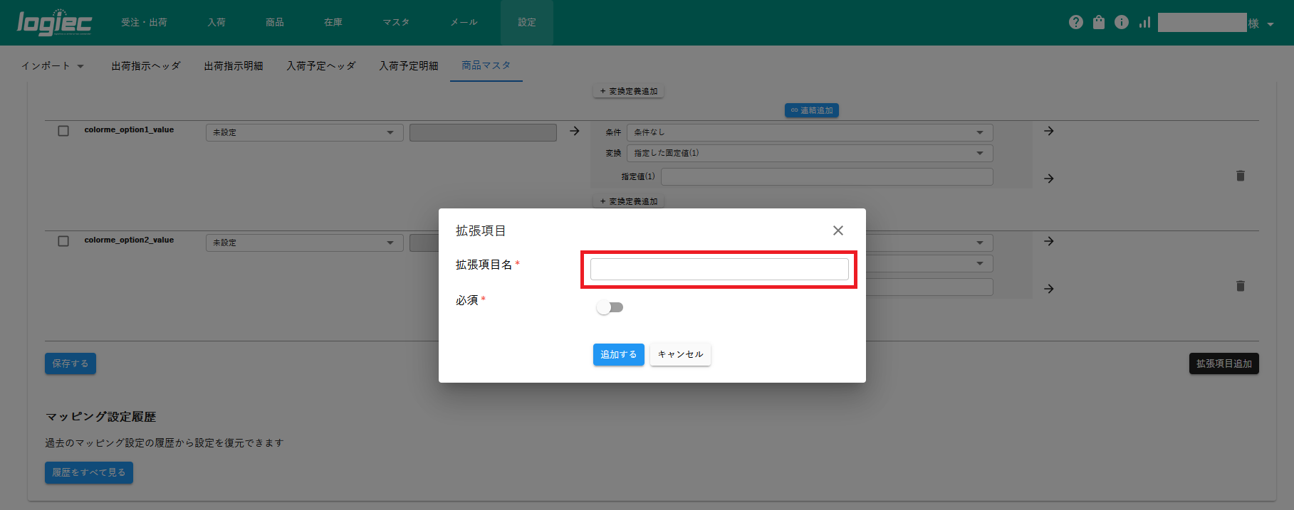Screen dimensions: 1294x510
Task: Click the help question mark icon
Action: 1075,23
